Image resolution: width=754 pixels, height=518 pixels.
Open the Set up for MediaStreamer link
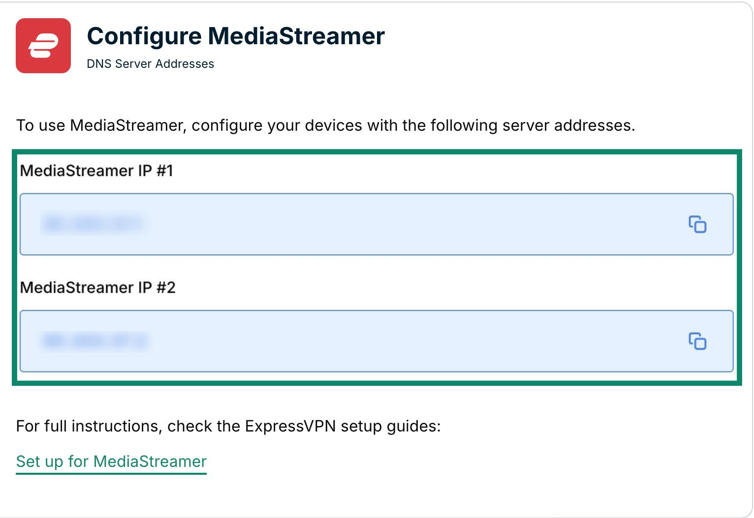coord(111,461)
